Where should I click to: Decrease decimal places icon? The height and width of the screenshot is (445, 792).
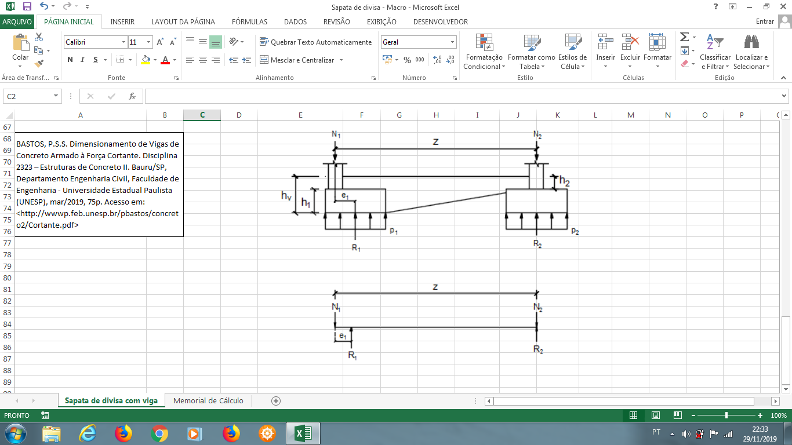[x=451, y=60]
